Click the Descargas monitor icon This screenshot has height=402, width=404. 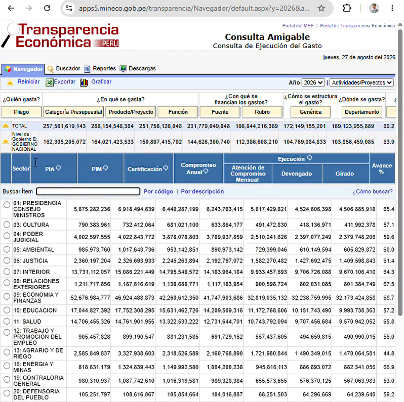click(x=123, y=68)
